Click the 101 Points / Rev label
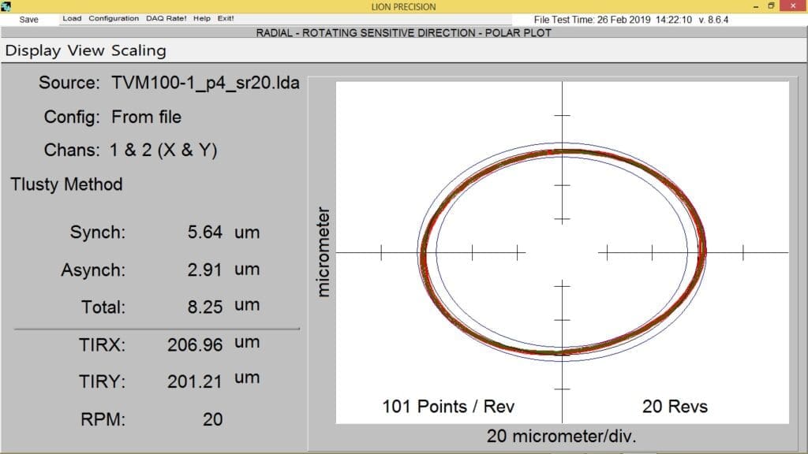 (x=448, y=407)
